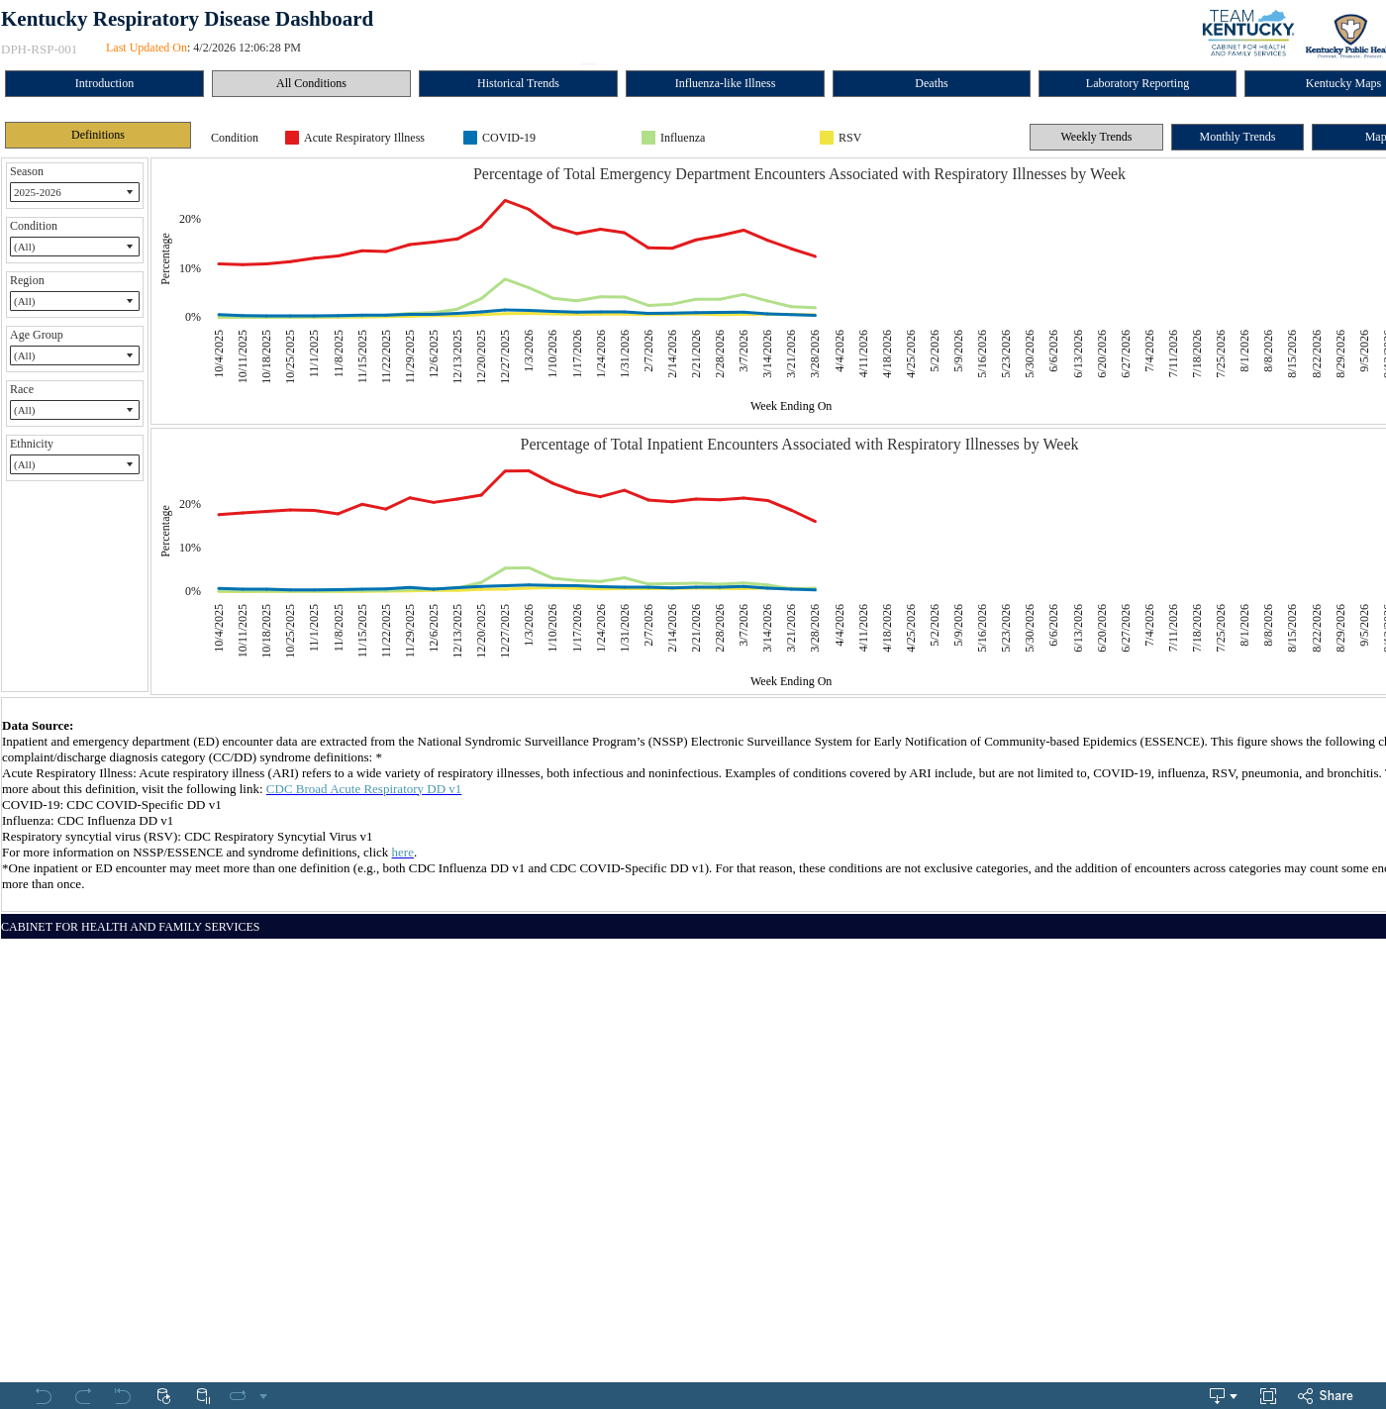Image resolution: width=1386 pixels, height=1409 pixels.
Task: Click the Refresh data icon
Action: (164, 1396)
